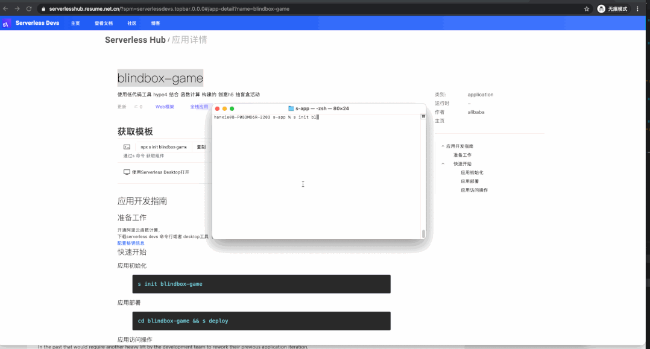
Task: Click the terminal's small top-right scroll icon
Action: 423,116
